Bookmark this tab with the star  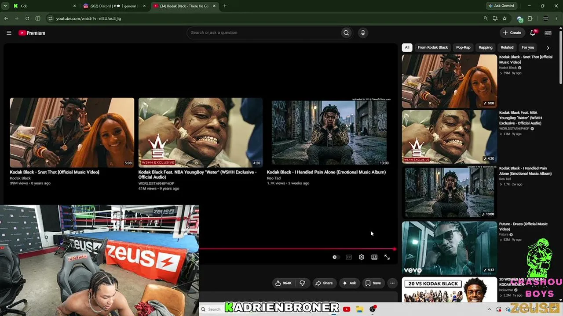505,18
